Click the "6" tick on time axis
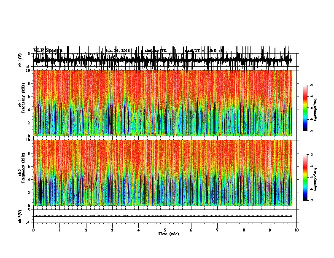334x258 pixels. click(x=191, y=230)
